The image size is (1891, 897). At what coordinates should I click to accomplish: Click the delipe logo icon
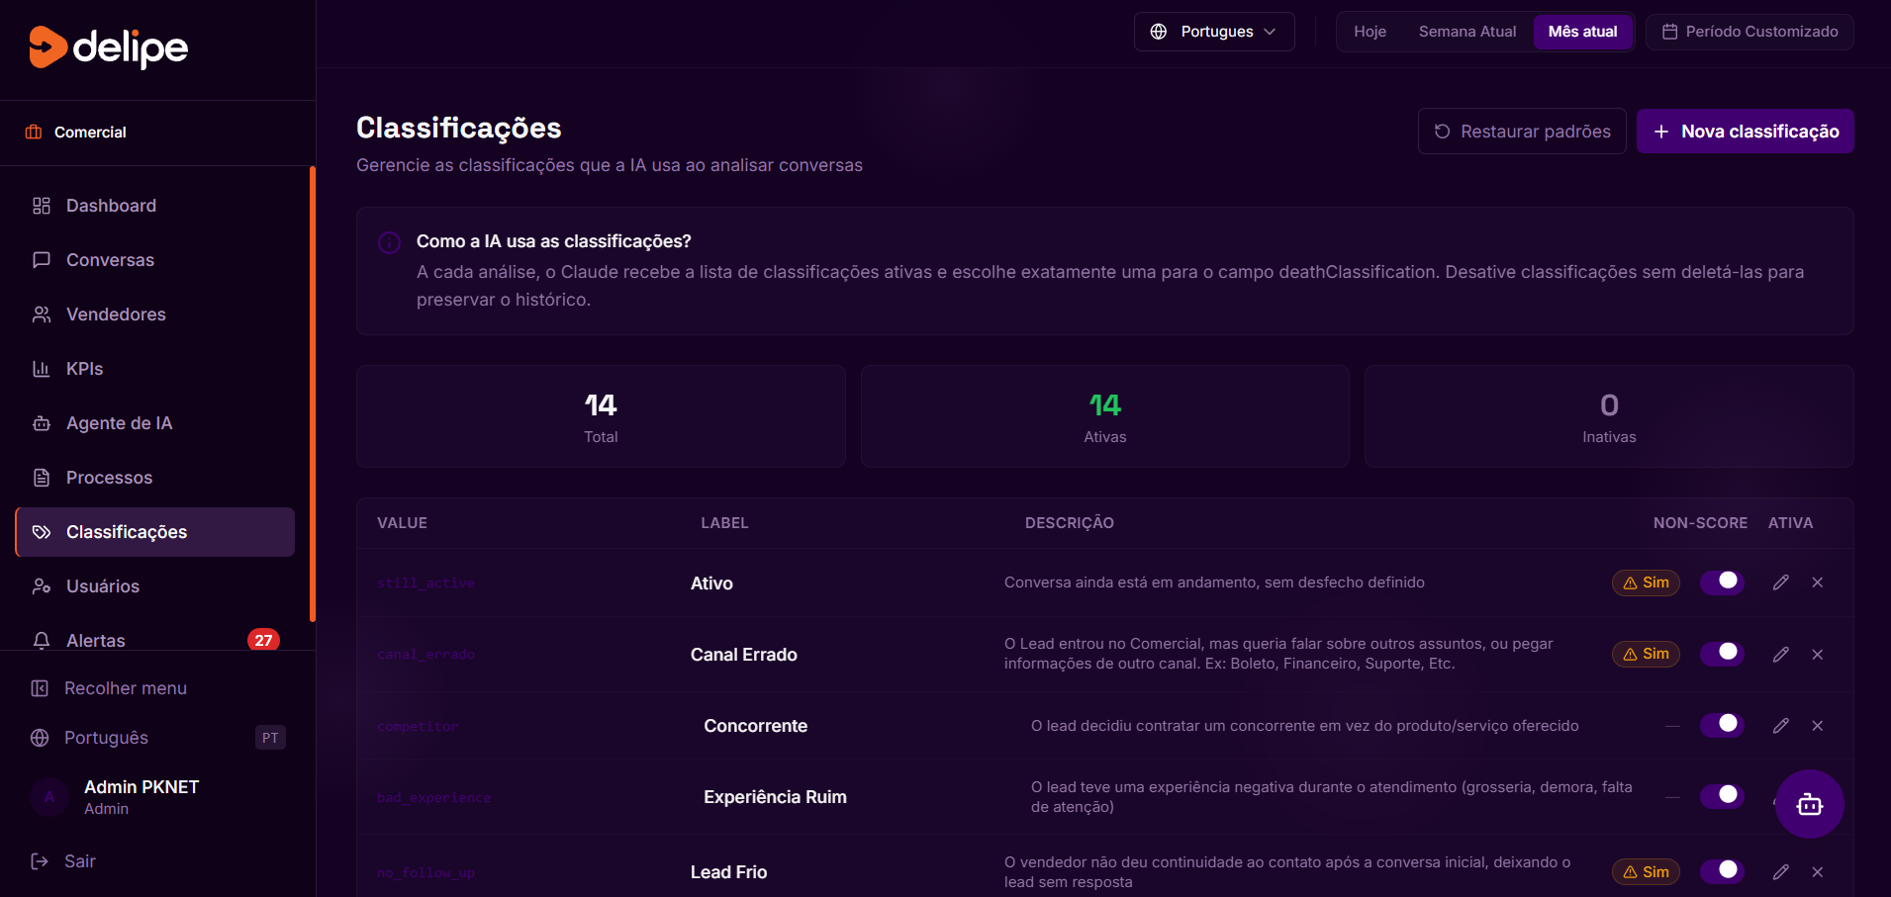47,47
